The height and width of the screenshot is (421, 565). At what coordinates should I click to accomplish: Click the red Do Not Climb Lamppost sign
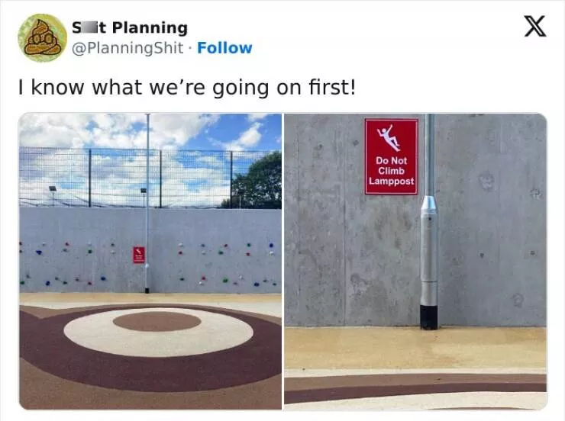coord(392,156)
